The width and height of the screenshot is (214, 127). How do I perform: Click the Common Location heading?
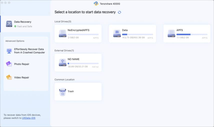coord(65,80)
